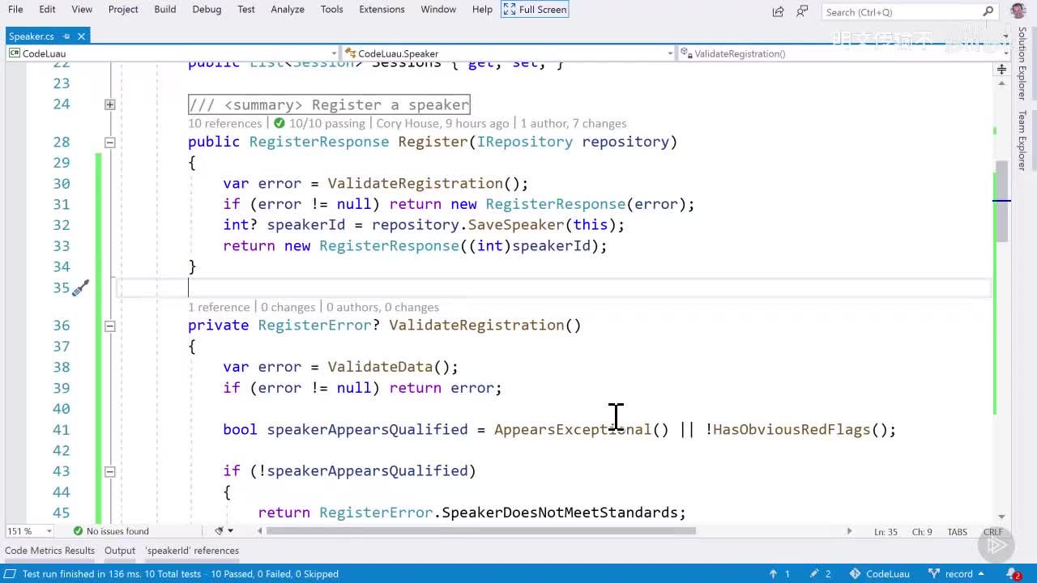Click the 0 changes CodeLens link
Viewport: 1037px width, 583px height.
click(288, 307)
